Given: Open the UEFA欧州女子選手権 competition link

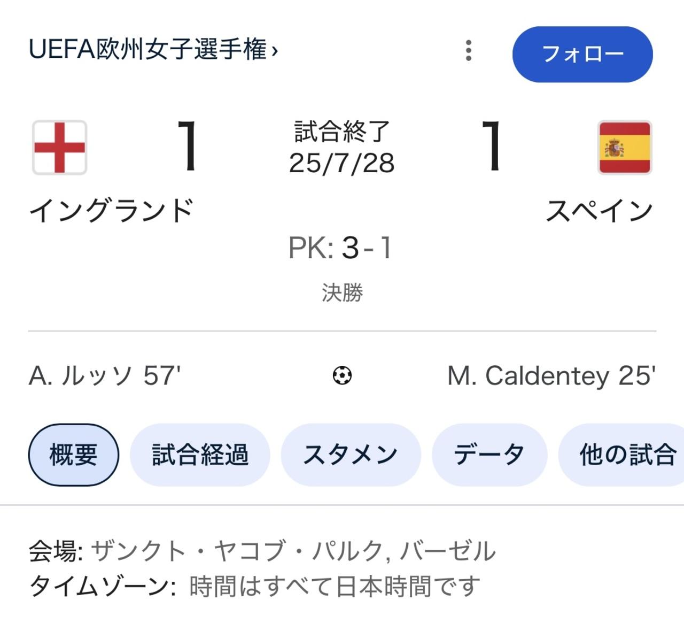Looking at the screenshot, I should click(x=153, y=51).
